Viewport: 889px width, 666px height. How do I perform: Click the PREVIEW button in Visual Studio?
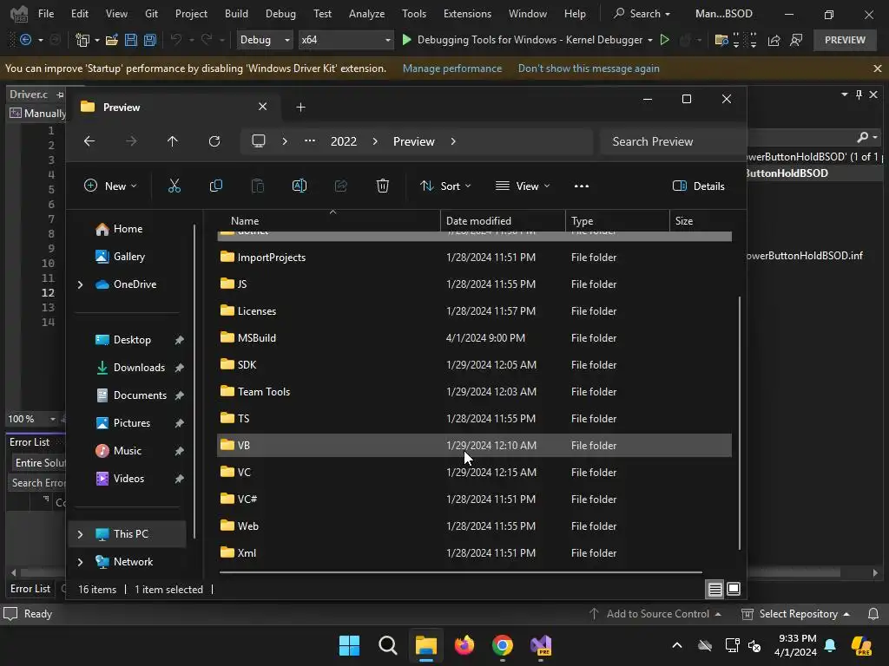pyautogui.click(x=845, y=40)
